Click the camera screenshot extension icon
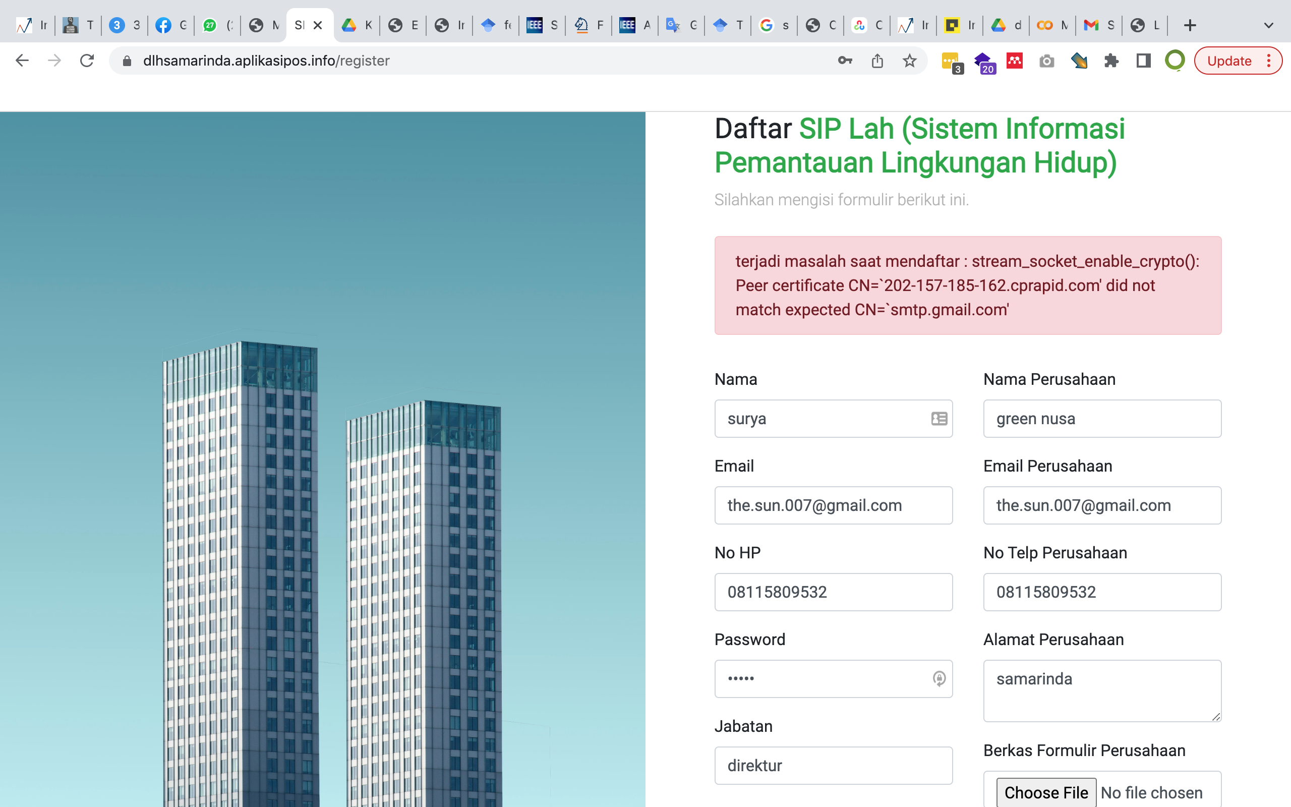1291x807 pixels. point(1047,61)
